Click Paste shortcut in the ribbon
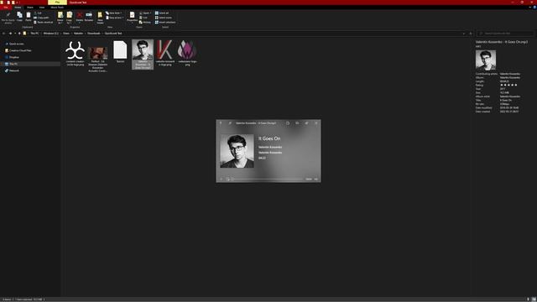 pyautogui.click(x=43, y=22)
